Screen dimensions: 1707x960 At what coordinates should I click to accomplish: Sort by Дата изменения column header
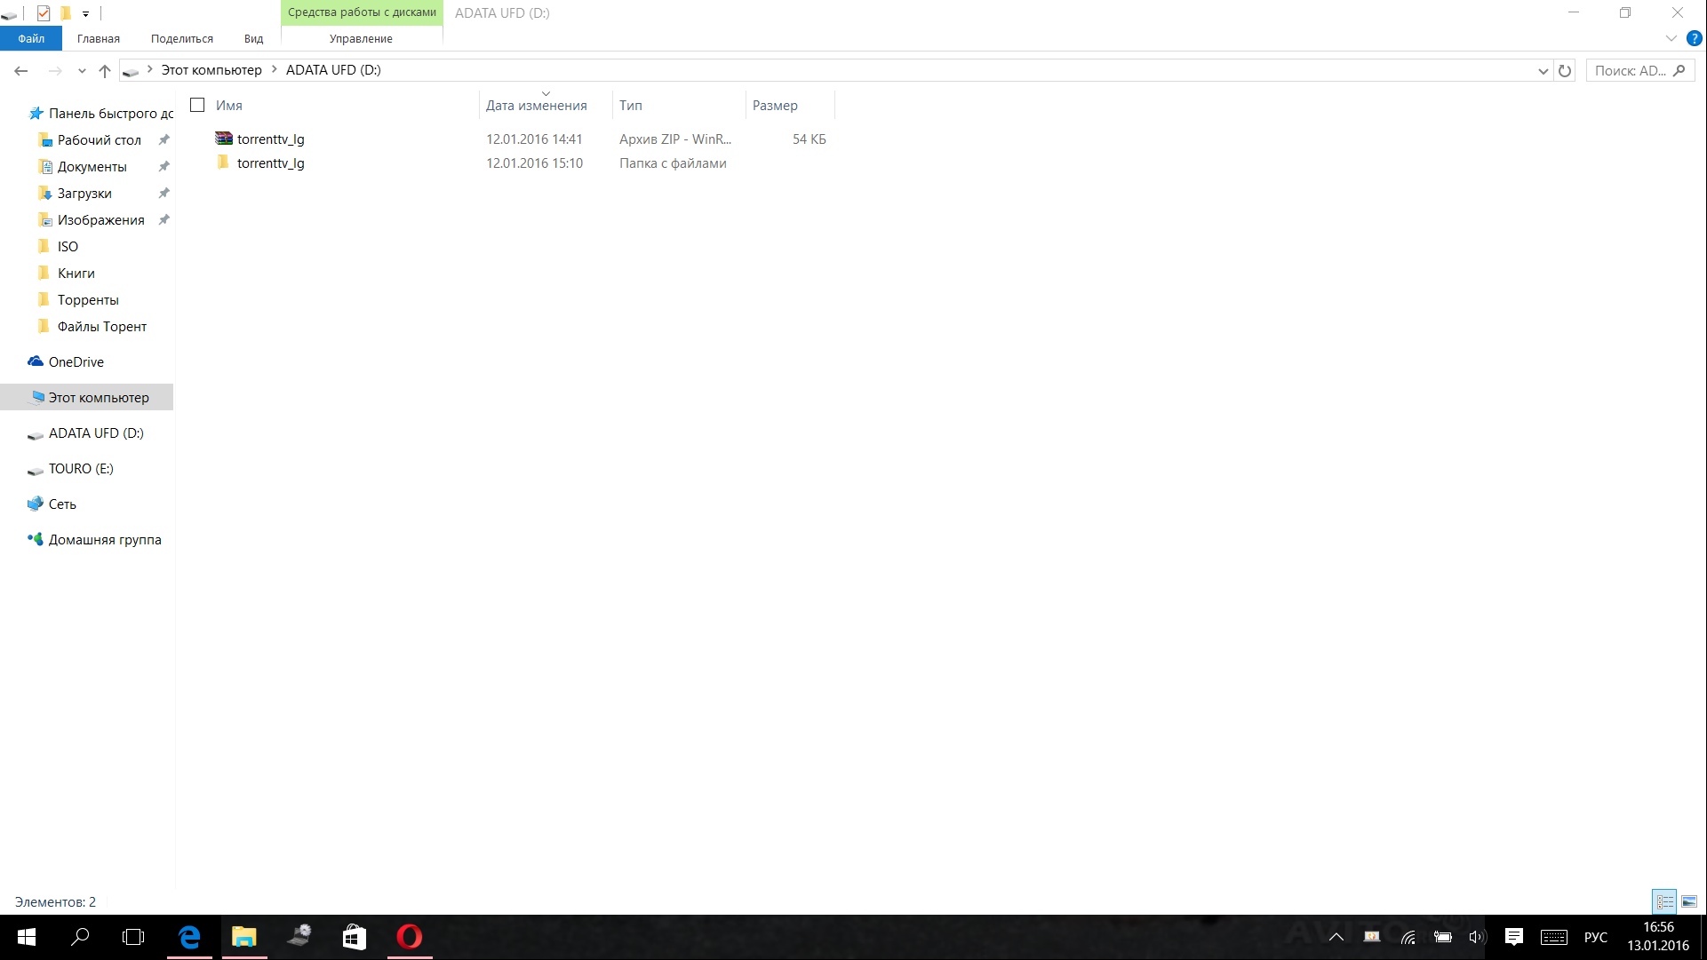pyautogui.click(x=536, y=105)
